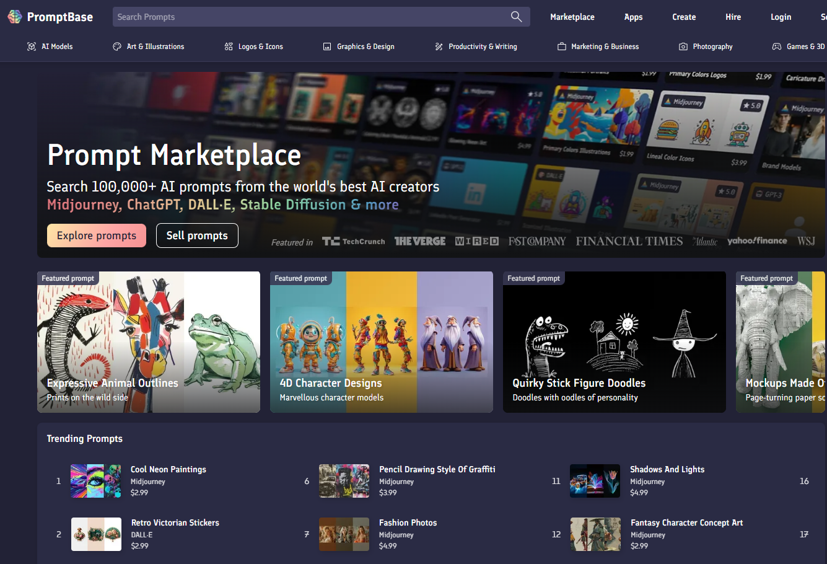Click the WSJ featured logo

point(806,241)
